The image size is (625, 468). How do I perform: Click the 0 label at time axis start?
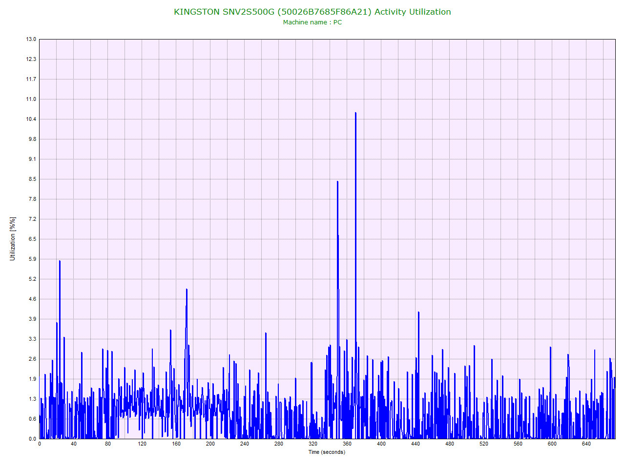[40, 445]
